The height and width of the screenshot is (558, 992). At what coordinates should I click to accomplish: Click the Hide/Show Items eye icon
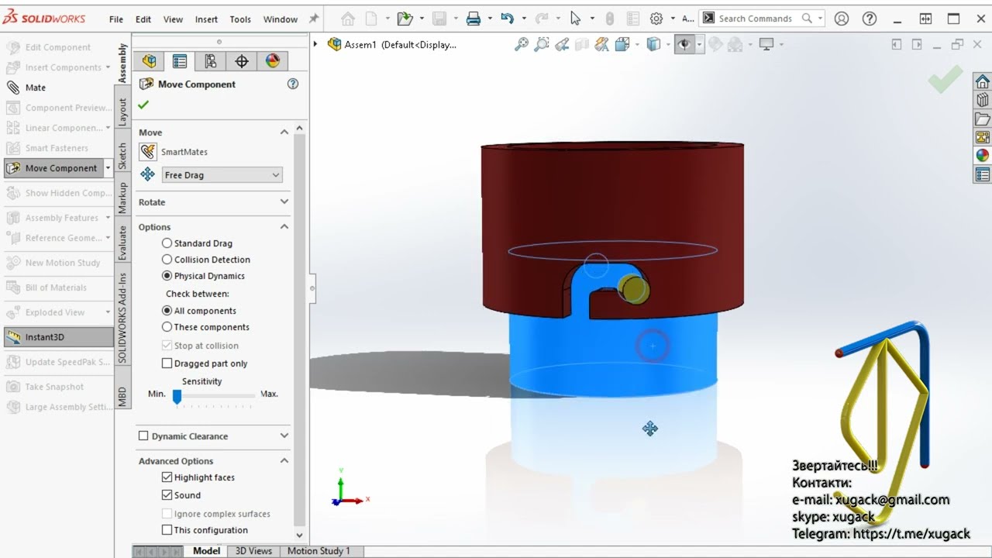point(684,45)
